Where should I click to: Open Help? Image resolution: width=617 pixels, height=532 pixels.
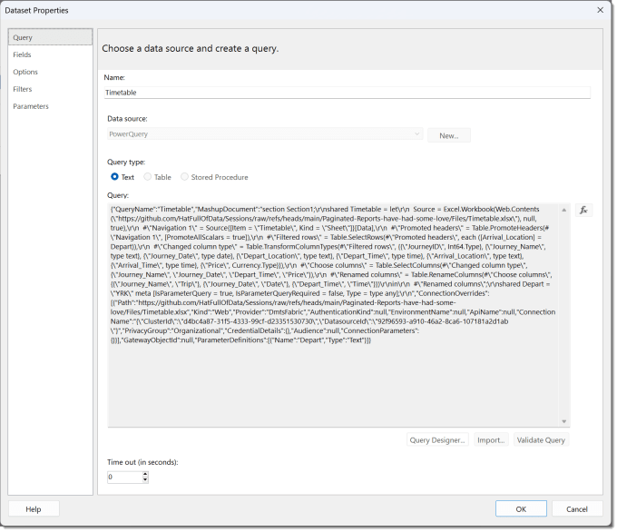[34, 509]
